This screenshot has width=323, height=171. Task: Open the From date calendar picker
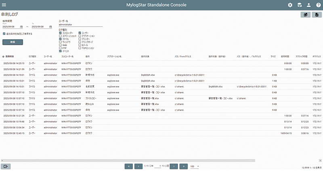tap(21, 27)
